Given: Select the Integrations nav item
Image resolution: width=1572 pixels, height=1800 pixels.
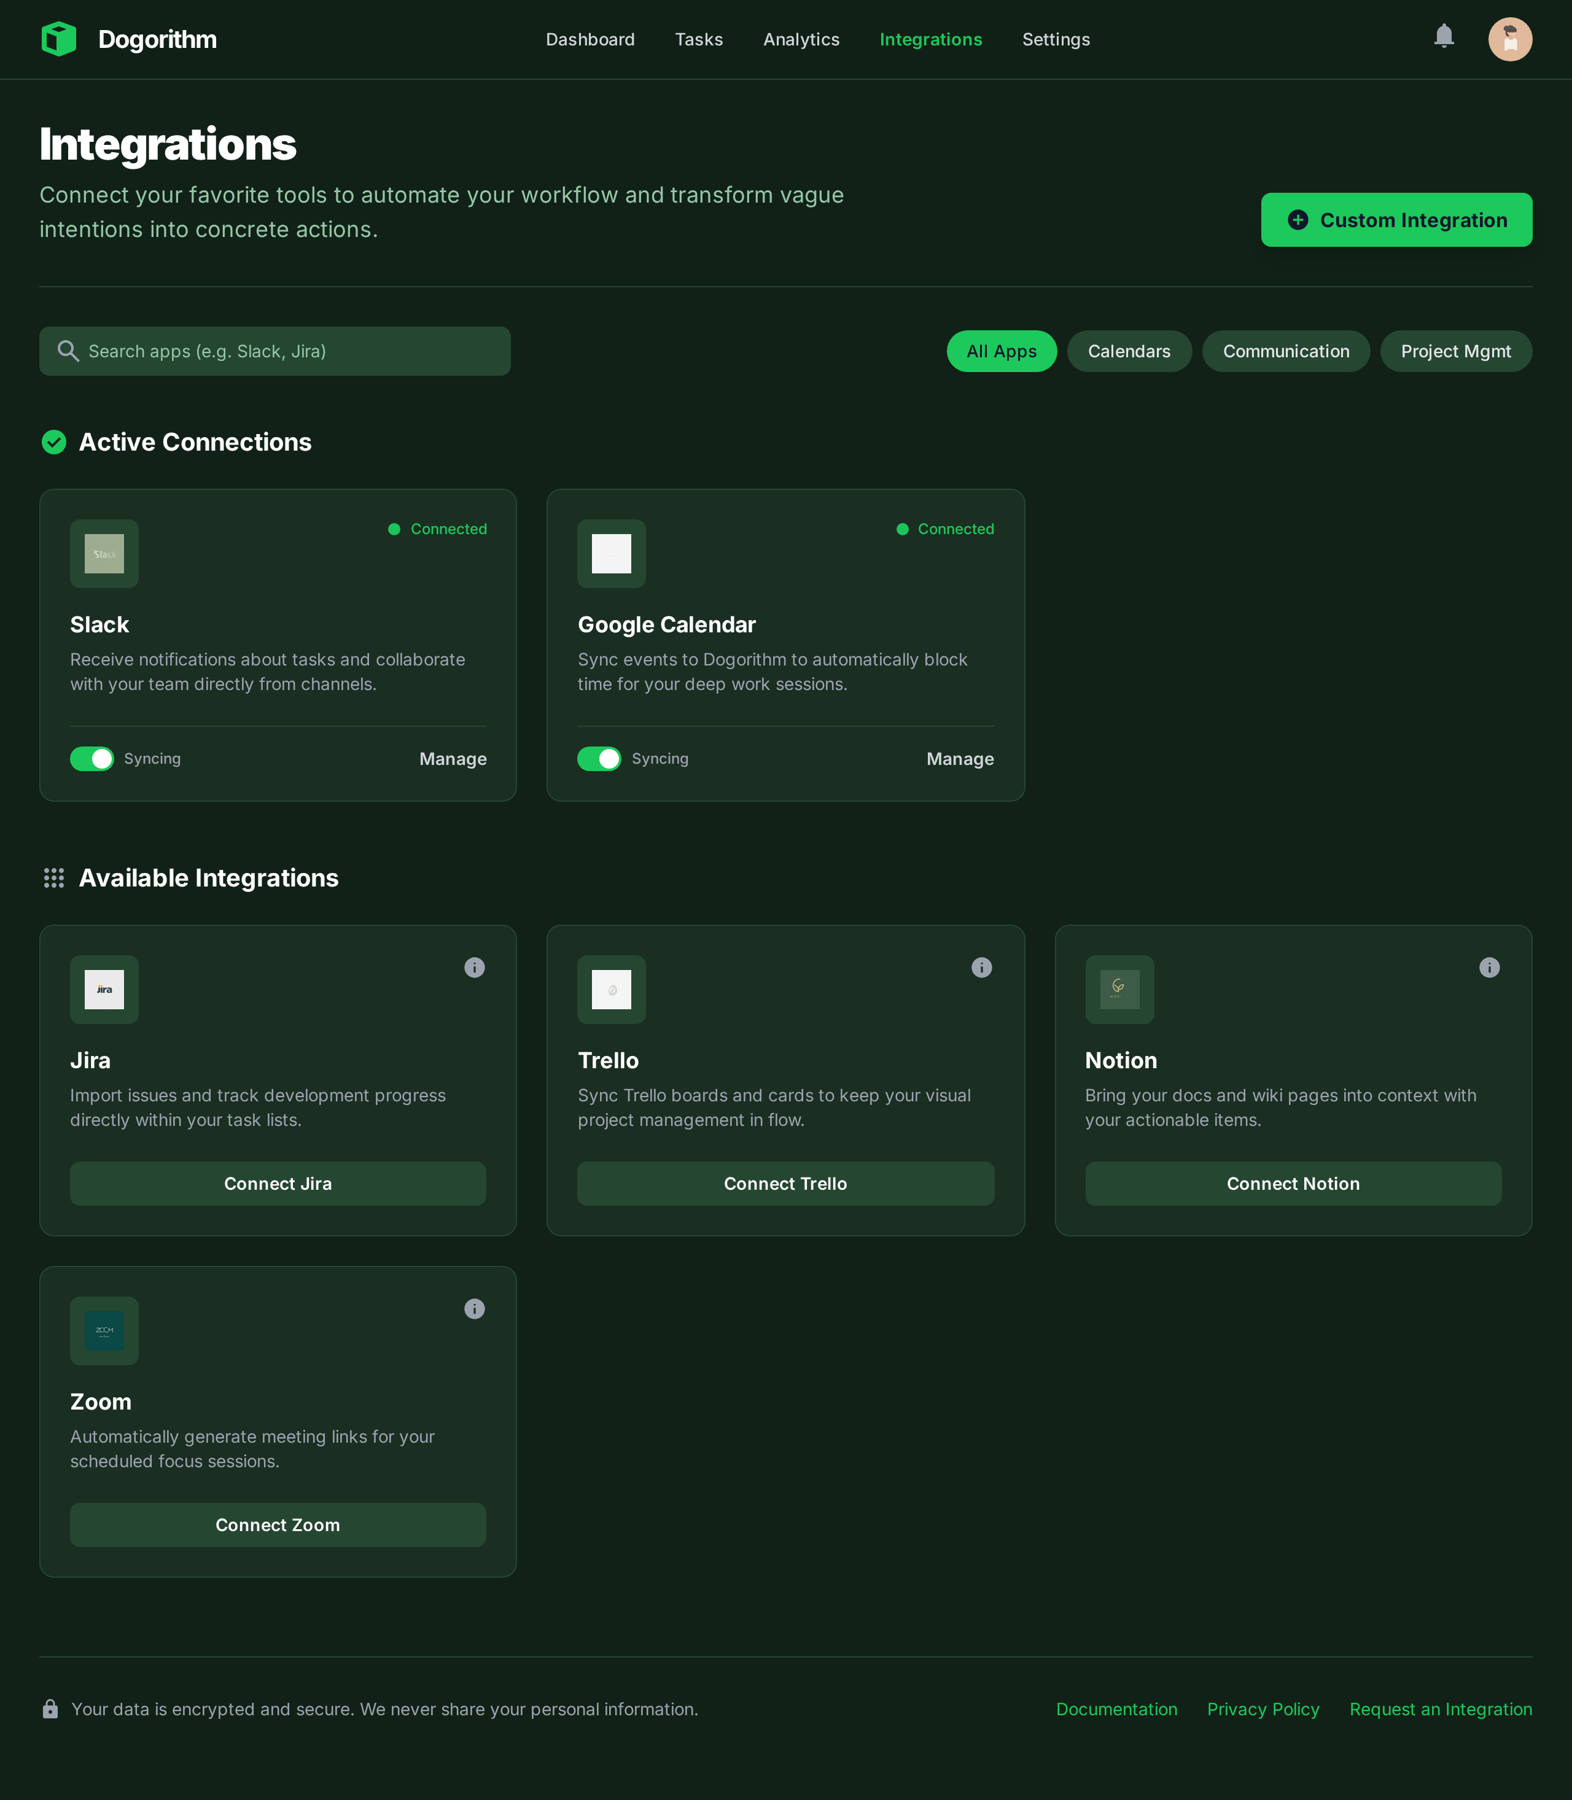Looking at the screenshot, I should [931, 39].
